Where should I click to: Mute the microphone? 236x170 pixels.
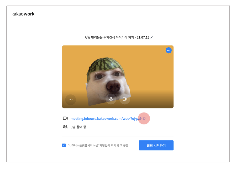pos(111,99)
